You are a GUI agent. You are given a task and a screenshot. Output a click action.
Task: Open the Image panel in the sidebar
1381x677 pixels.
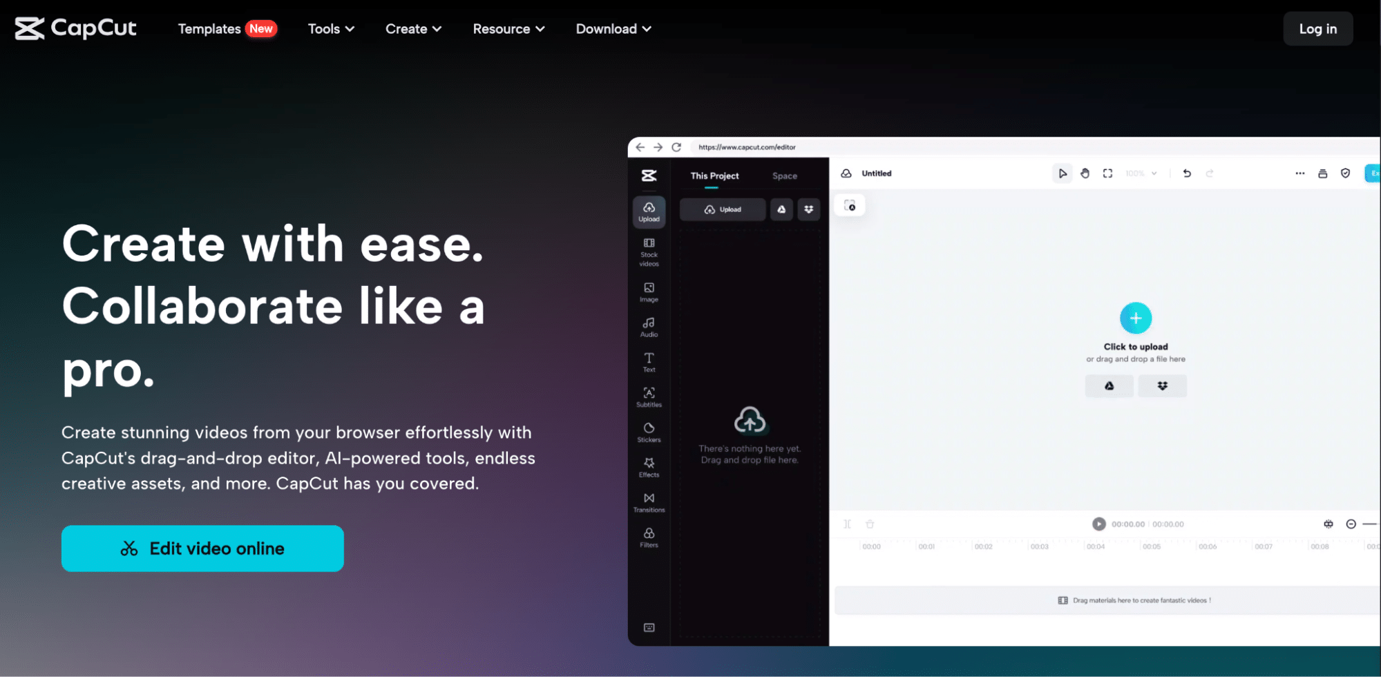pos(649,292)
